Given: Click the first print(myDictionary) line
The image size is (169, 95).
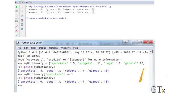Looking at the screenshot, I should pos(36,67).
